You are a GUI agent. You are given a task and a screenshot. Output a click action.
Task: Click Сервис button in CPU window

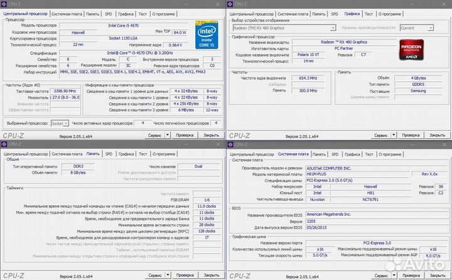(x=154, y=135)
